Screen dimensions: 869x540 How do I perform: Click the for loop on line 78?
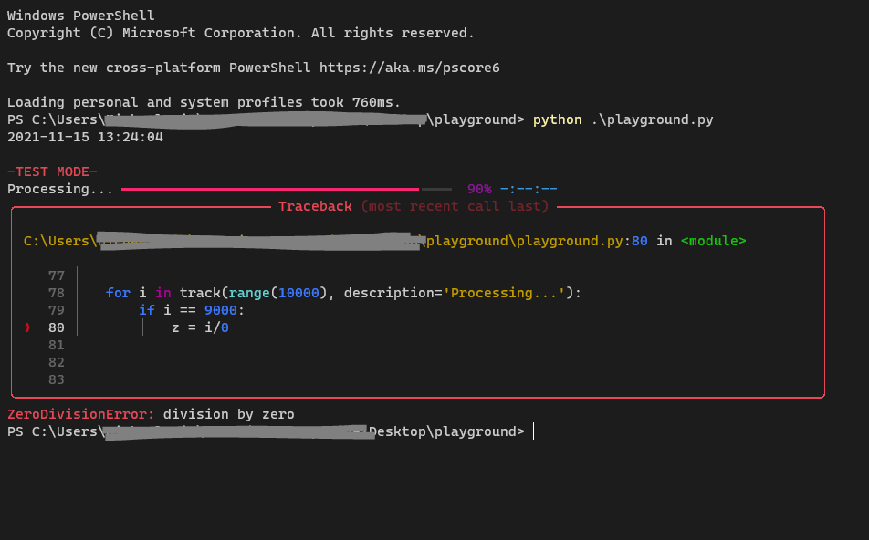(118, 292)
